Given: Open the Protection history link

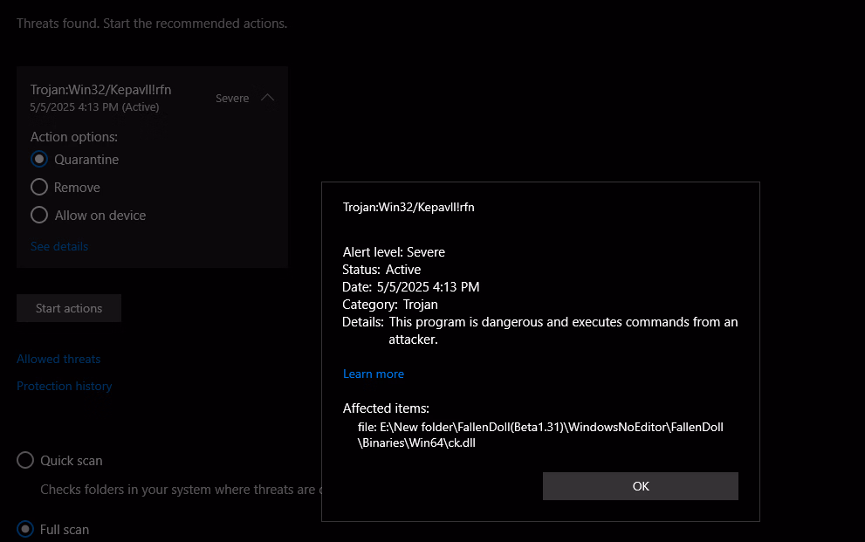Looking at the screenshot, I should 64,386.
